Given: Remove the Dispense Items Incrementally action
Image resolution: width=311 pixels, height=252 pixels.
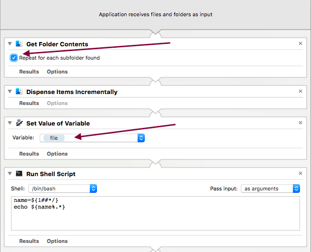Looking at the screenshot, I should (300, 91).
